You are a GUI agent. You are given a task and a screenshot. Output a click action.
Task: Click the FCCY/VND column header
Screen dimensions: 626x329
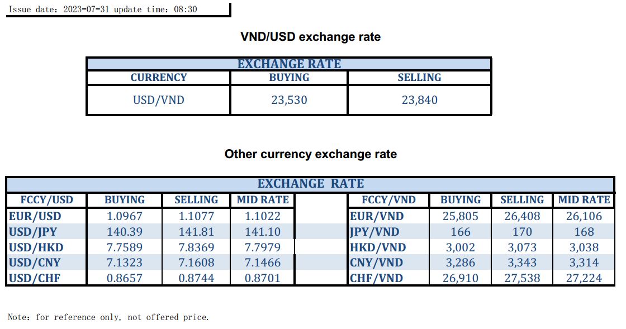[x=388, y=200]
